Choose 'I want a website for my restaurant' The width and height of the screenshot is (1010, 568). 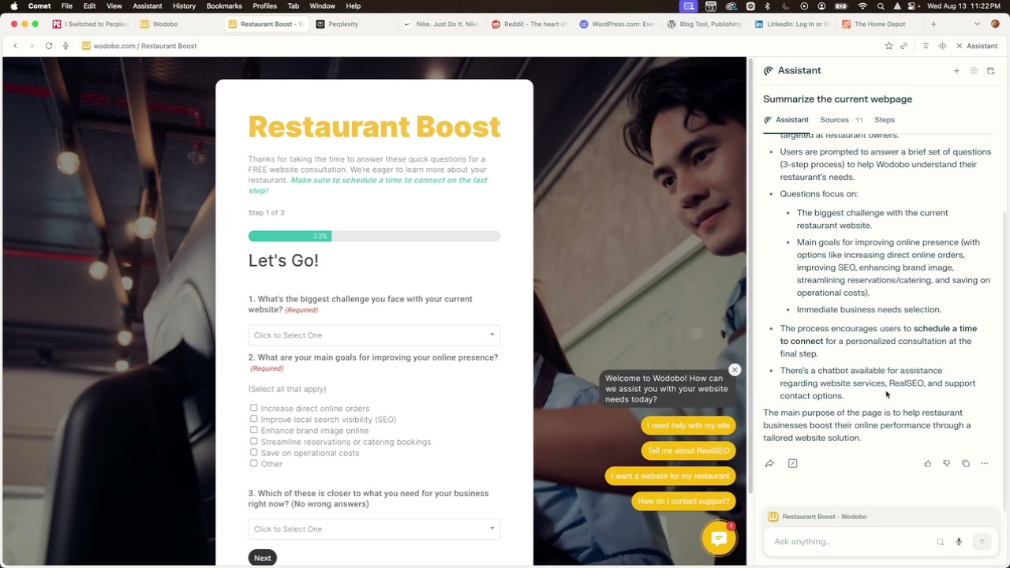tap(670, 476)
